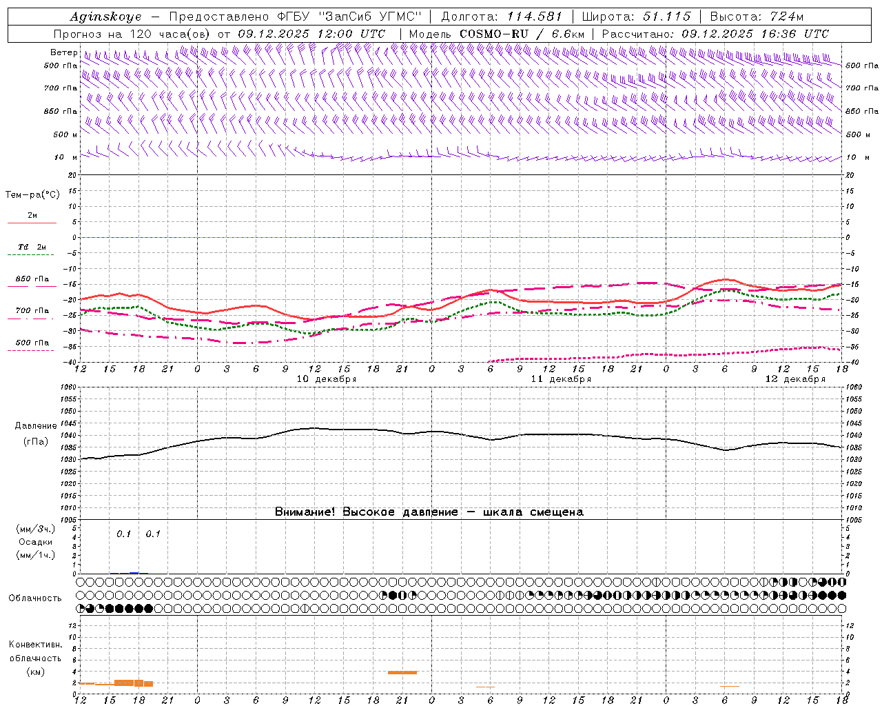This screenshot has height=706, width=882.
Task: Click the 'Тем-ра(°C)' temperature label
Action: 32,195
